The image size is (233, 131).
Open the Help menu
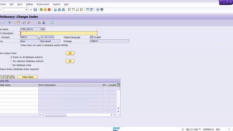coord(66,4)
